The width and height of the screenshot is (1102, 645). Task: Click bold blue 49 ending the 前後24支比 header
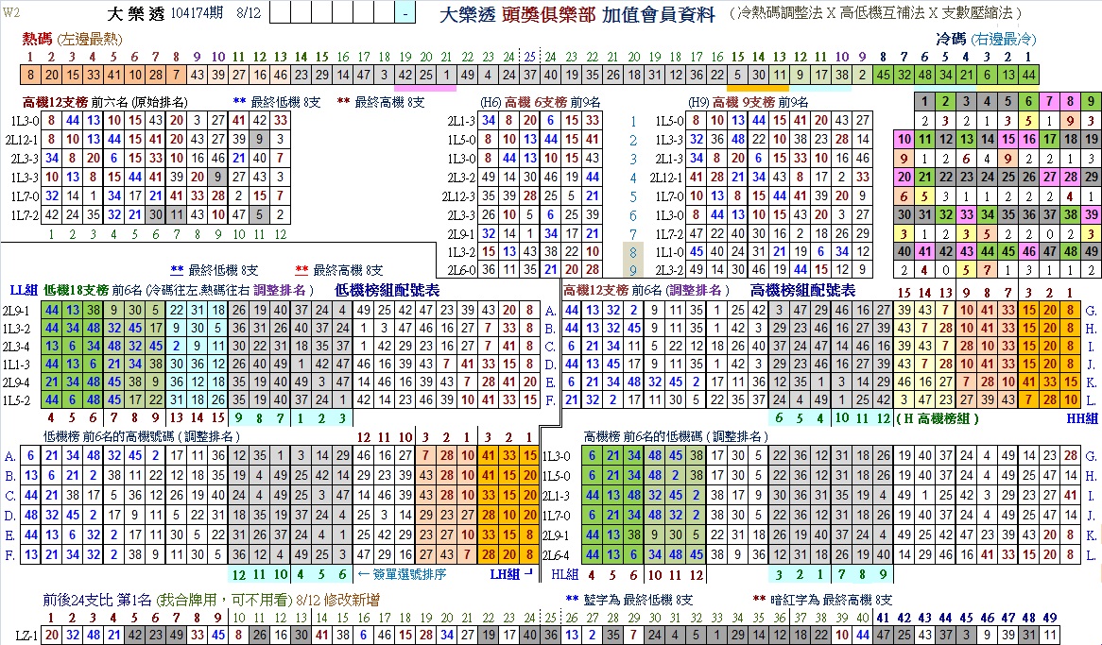tap(1050, 619)
